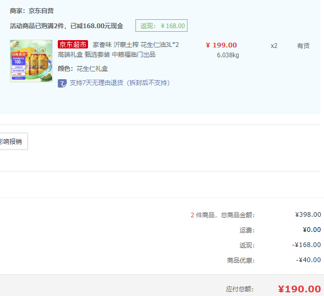This screenshot has width=324, height=296.
Task: Click the total goods amount ¥398.00
Action: 308,215
